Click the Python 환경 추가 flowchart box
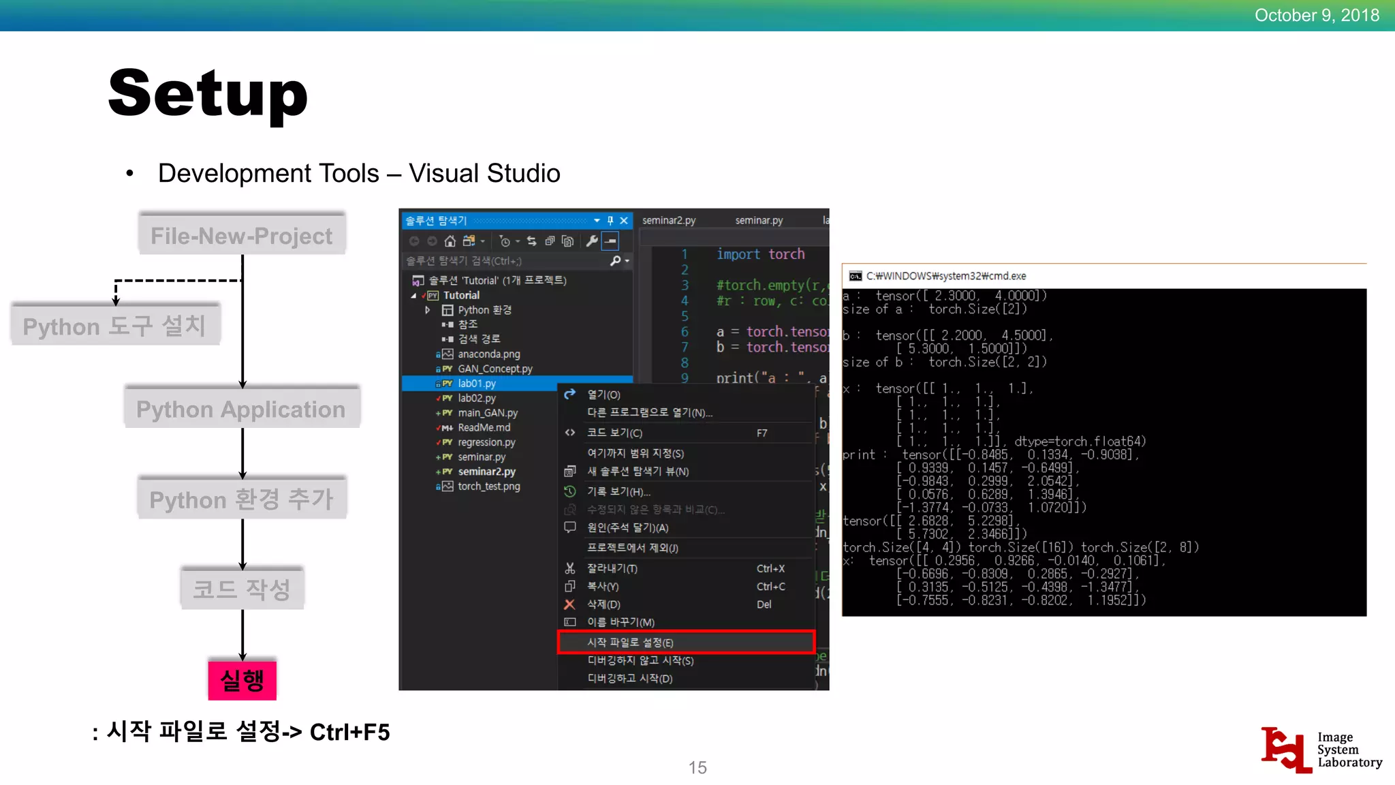The image size is (1395, 785). coord(242,498)
